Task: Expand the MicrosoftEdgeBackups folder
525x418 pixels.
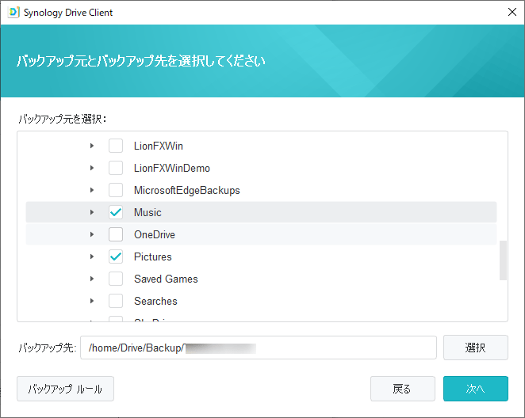Action: 92,190
